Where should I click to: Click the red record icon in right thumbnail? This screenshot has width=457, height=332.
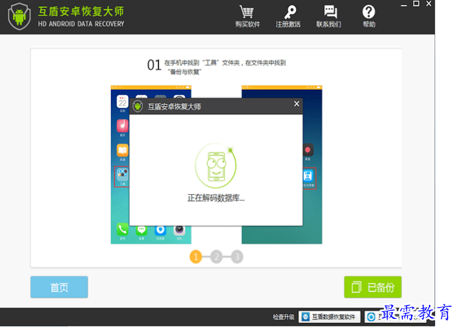308,150
